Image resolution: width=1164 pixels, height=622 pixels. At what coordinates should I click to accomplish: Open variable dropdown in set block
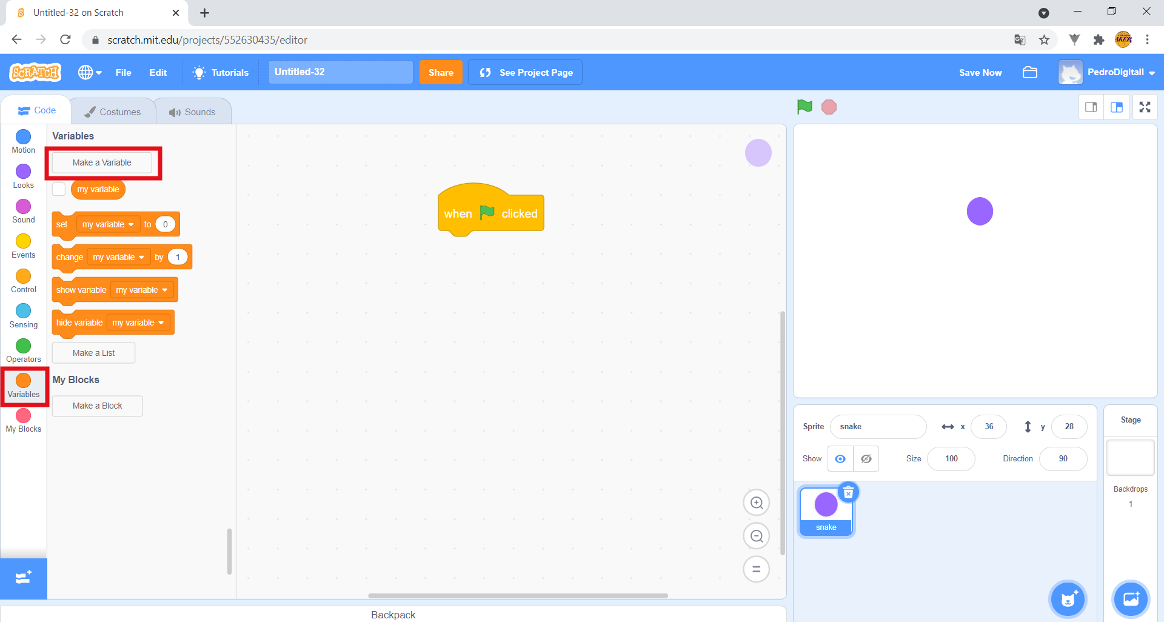tap(108, 224)
